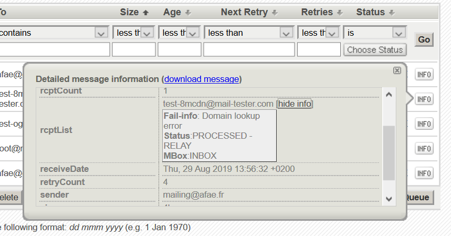
Task: Close the detailed message information popup
Action: click(x=397, y=70)
